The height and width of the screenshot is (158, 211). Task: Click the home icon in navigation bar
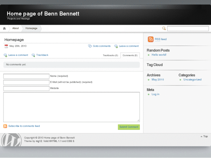coord(4,28)
